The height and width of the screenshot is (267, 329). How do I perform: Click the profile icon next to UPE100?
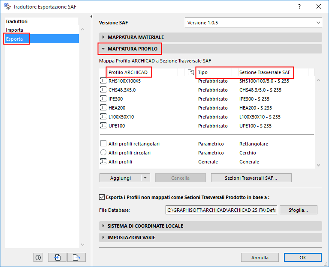coord(103,125)
